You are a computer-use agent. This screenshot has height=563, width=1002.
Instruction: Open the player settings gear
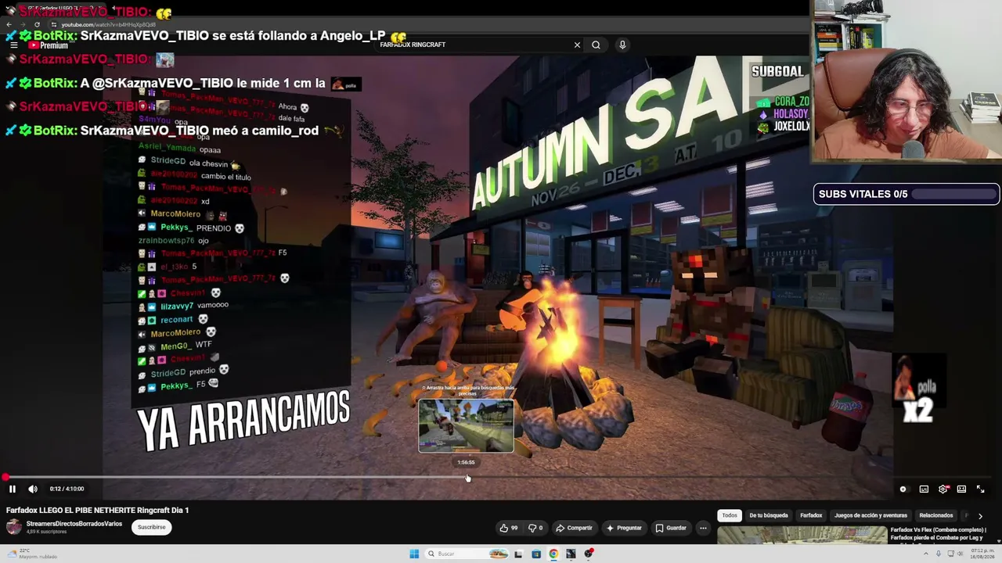[943, 489]
